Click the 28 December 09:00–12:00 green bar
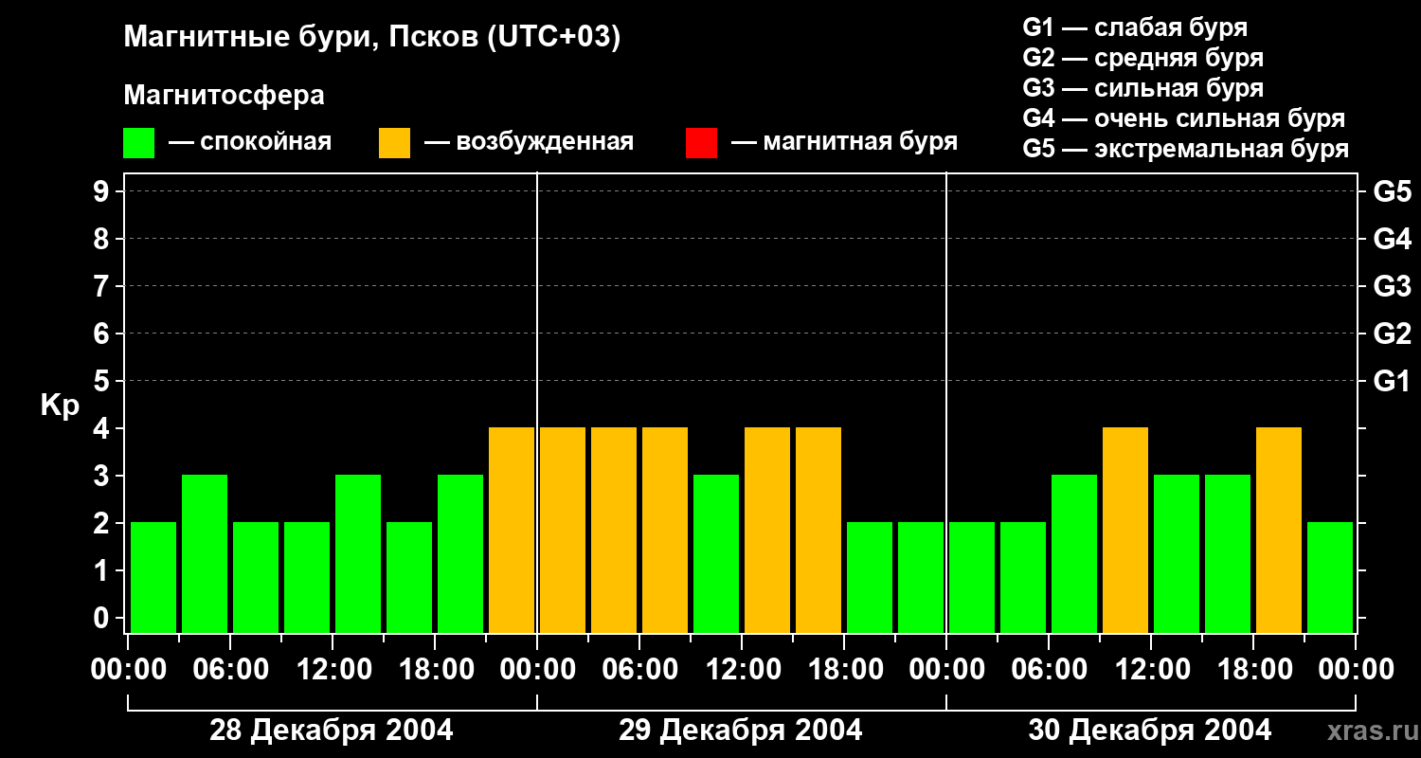Screen dimensions: 1421x758 (x=307, y=577)
